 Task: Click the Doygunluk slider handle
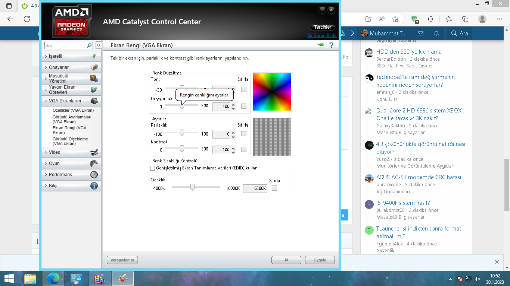(x=182, y=106)
